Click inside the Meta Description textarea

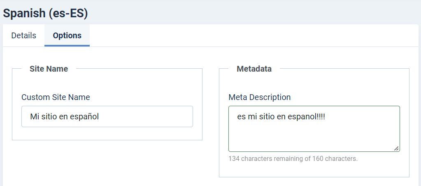pos(314,129)
